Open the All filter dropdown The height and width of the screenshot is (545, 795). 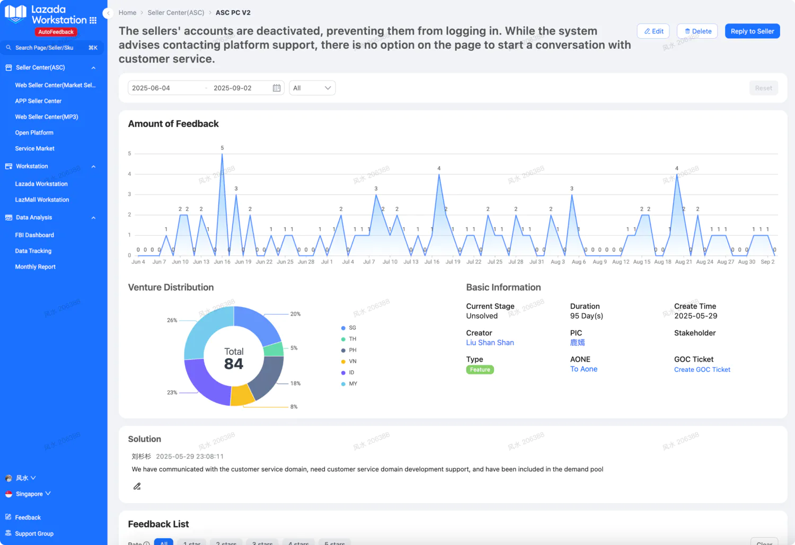tap(312, 88)
